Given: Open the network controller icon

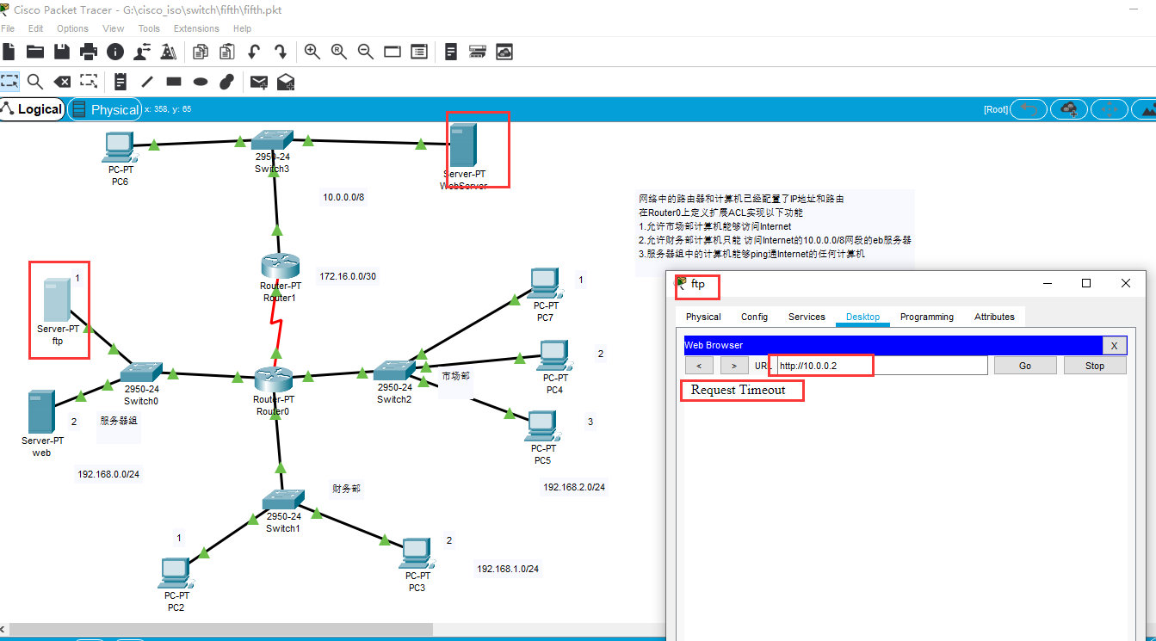Looking at the screenshot, I should pos(478,52).
